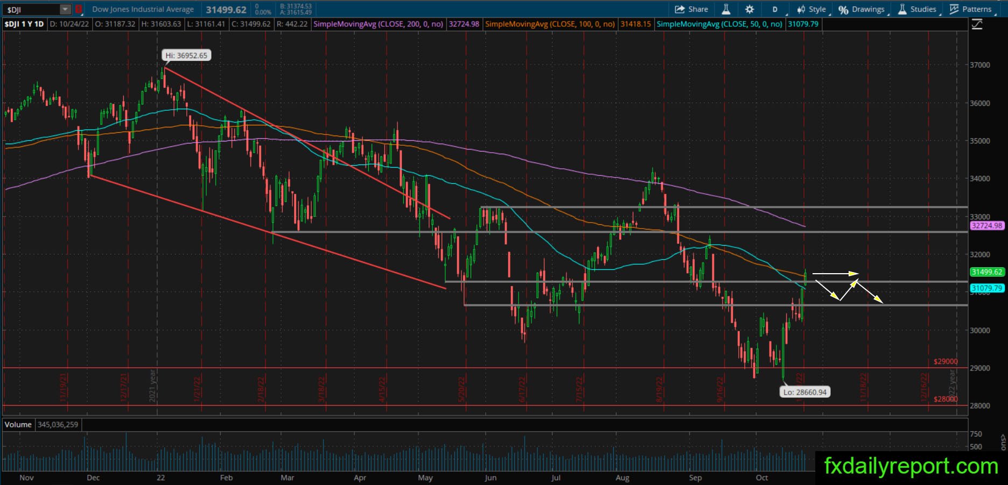1008x485 pixels.
Task: Click SimpleMovingAvg 100 study label
Action: pos(550,24)
